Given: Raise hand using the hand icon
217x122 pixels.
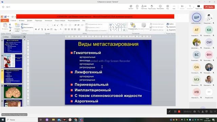Looking at the screenshot, I should [x=152, y=6].
